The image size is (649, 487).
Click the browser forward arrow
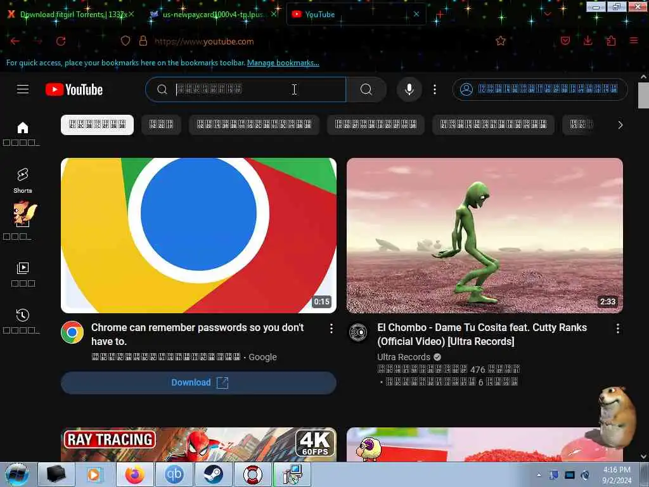click(38, 41)
